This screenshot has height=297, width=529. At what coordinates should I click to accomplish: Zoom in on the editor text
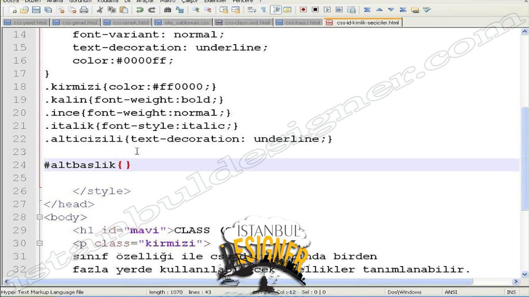click(195, 10)
